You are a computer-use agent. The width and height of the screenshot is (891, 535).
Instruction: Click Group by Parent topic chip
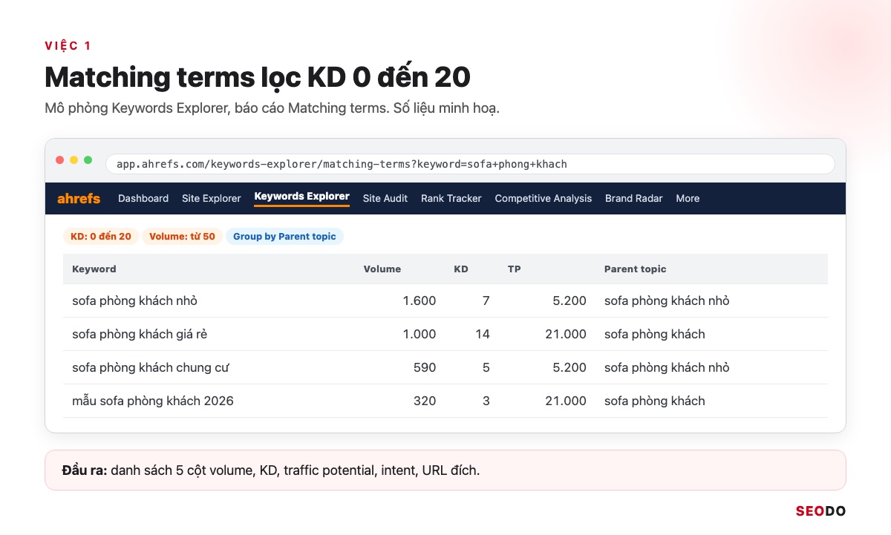pyautogui.click(x=284, y=237)
